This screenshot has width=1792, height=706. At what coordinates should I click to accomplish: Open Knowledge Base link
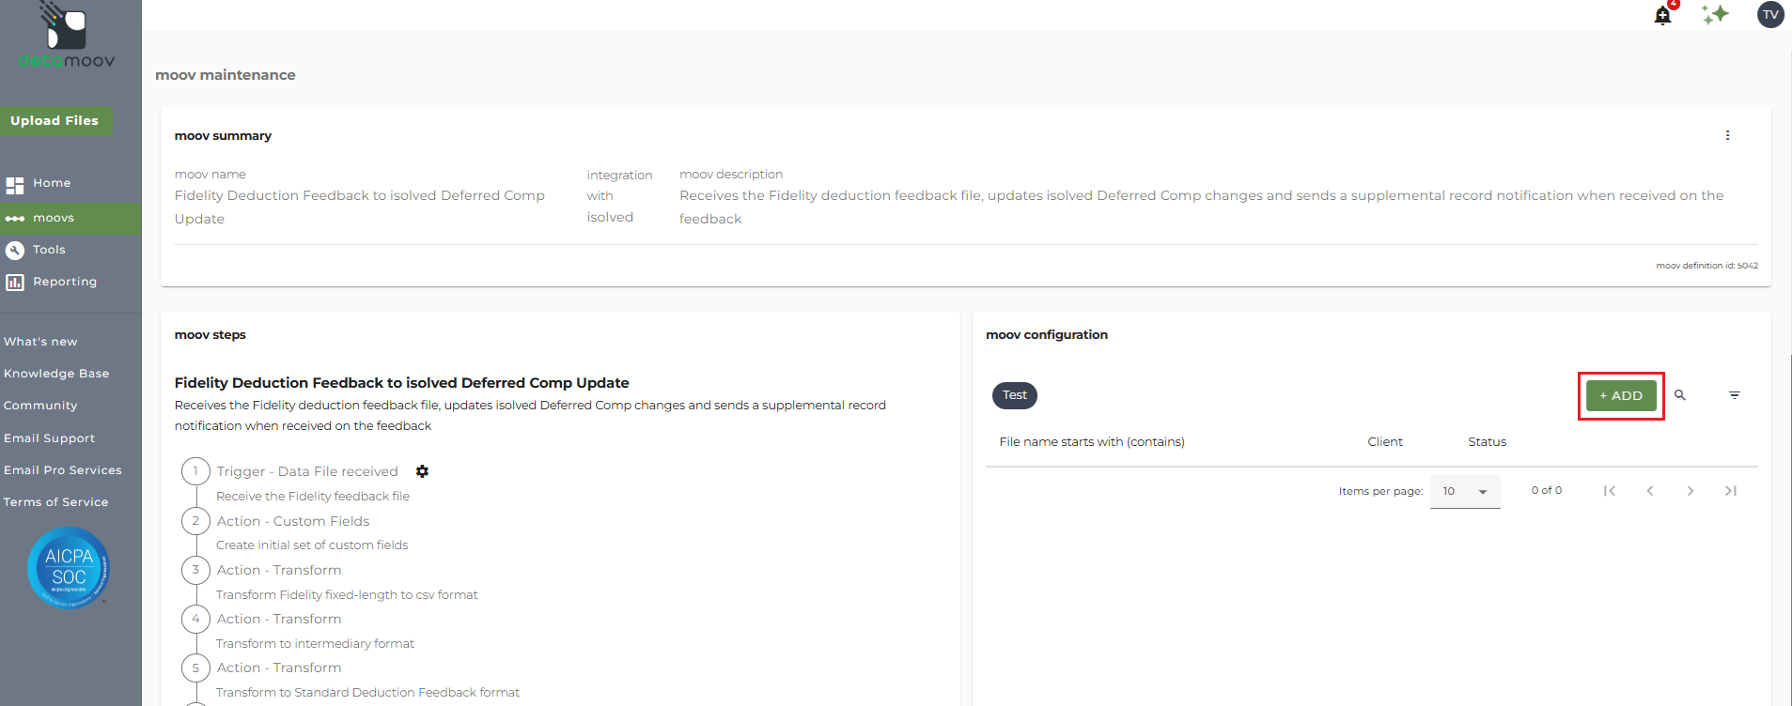(56, 374)
